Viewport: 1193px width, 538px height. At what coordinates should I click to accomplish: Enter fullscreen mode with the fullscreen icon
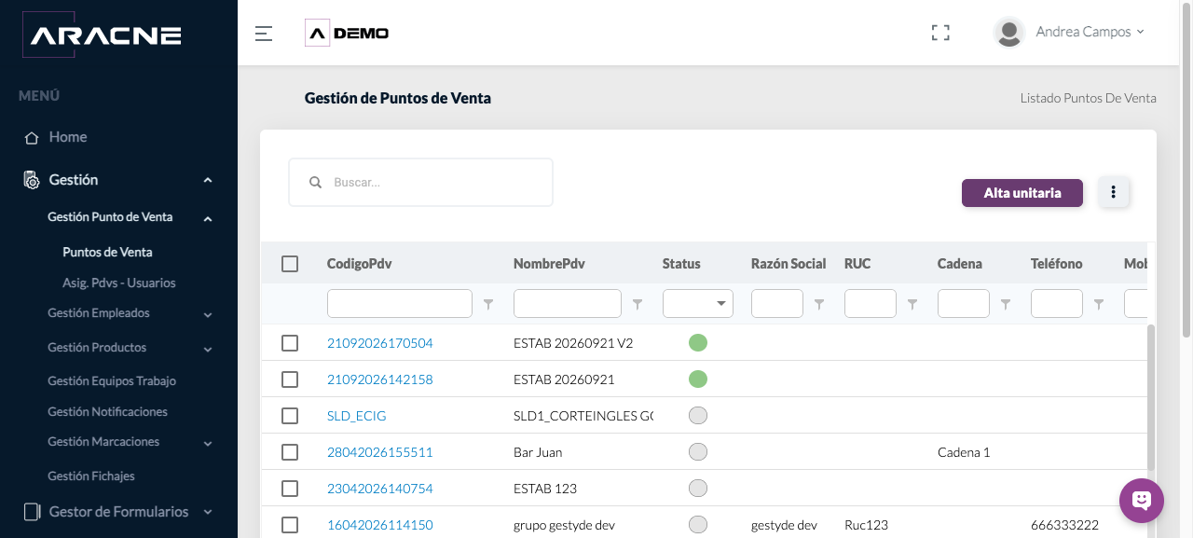[940, 33]
